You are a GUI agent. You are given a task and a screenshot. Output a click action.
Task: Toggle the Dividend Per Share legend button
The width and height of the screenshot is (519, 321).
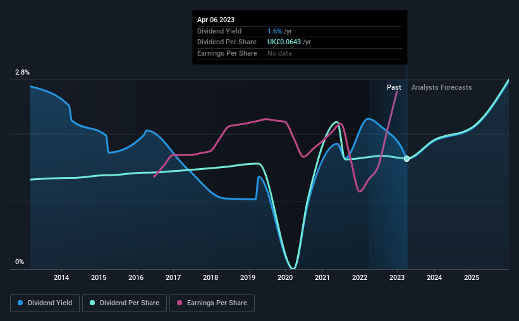point(125,303)
